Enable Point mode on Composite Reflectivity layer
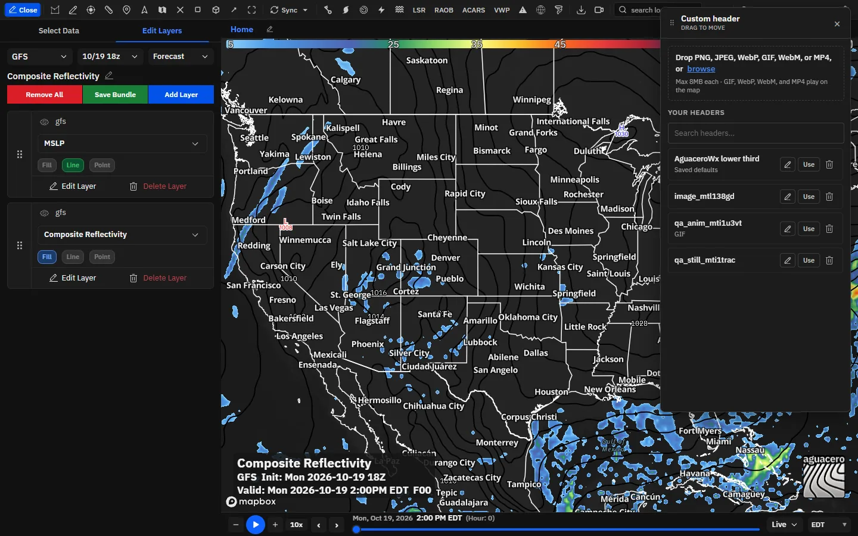 [x=102, y=257]
